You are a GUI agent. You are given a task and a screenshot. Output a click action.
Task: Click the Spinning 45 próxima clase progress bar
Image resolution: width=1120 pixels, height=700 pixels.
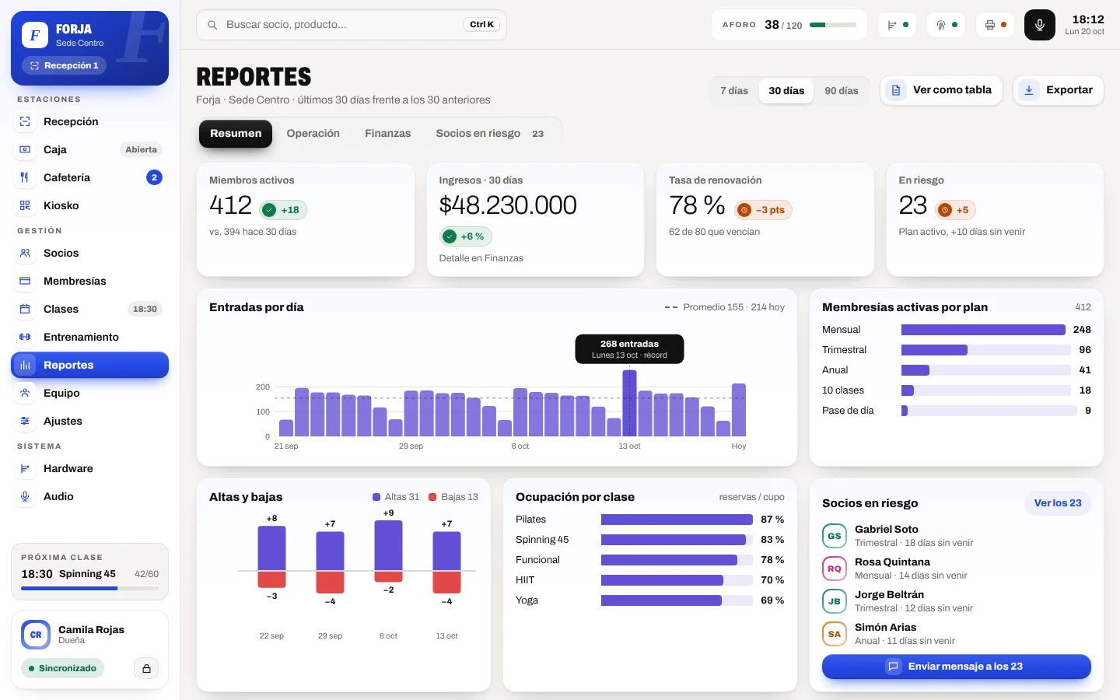[x=89, y=589]
